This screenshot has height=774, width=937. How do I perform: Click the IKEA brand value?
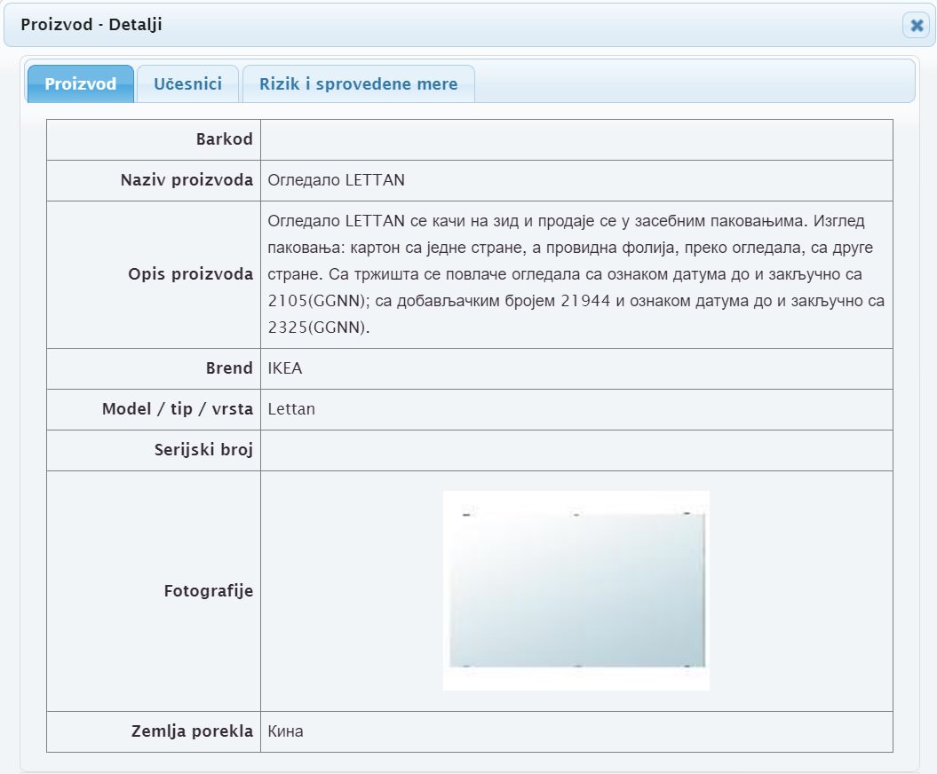(285, 368)
